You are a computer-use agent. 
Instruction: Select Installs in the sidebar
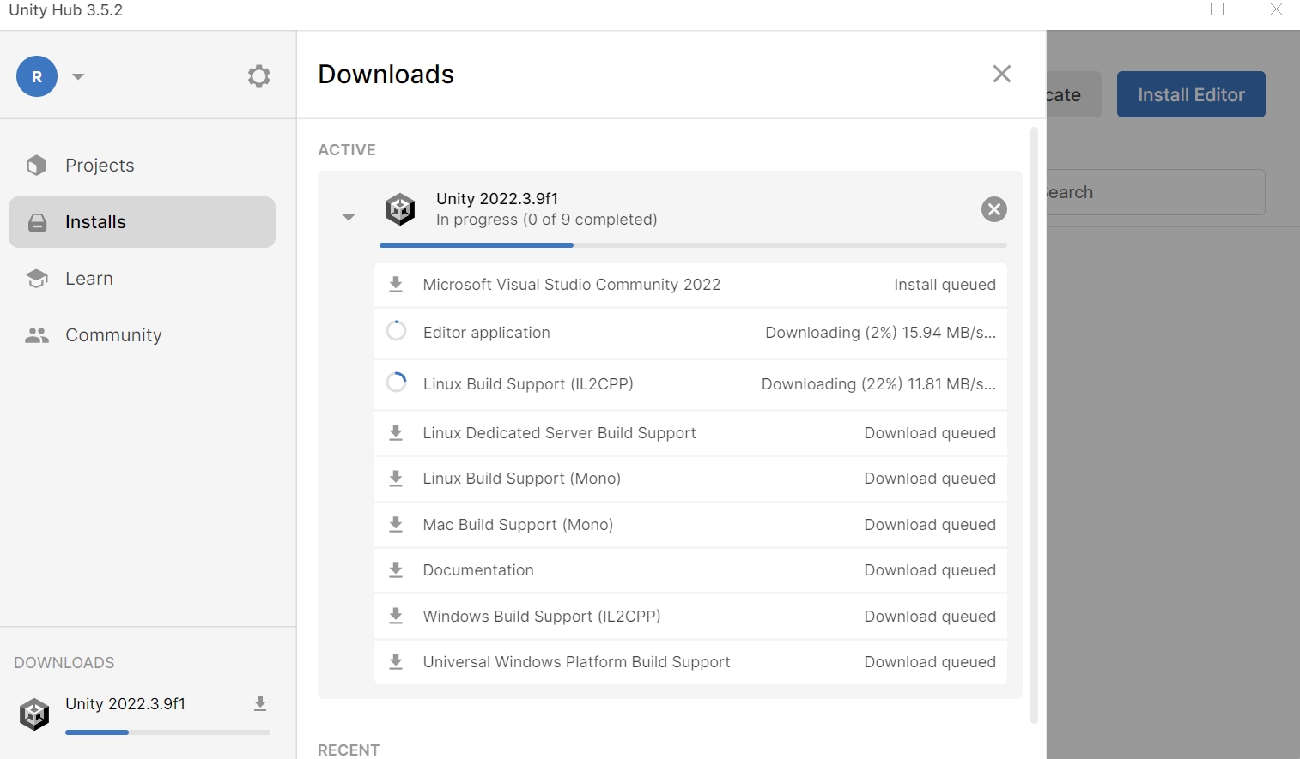[x=142, y=222]
